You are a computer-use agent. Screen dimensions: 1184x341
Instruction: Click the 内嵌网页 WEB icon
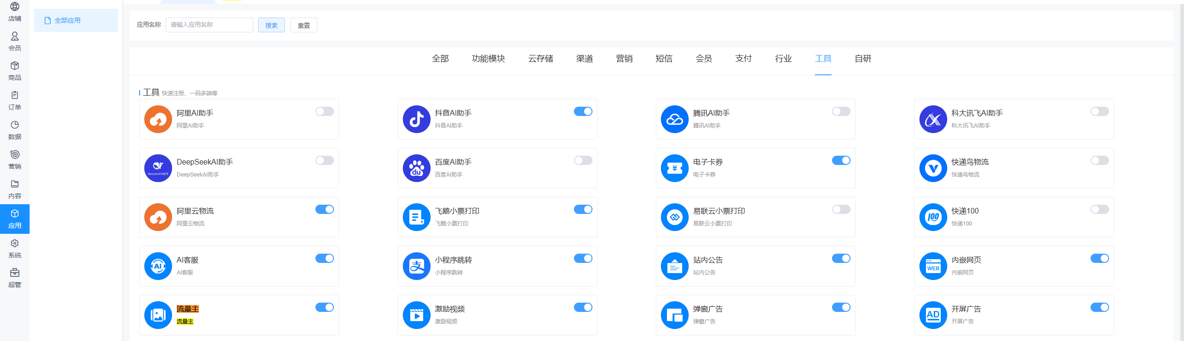933,266
